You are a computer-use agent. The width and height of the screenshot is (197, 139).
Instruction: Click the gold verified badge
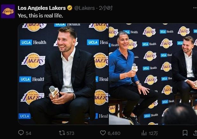click(x=70, y=8)
